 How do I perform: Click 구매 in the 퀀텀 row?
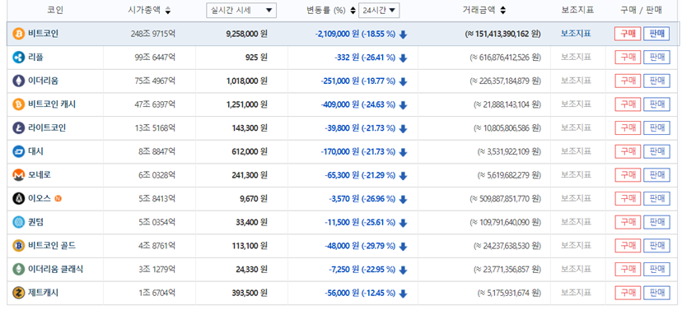tap(628, 222)
